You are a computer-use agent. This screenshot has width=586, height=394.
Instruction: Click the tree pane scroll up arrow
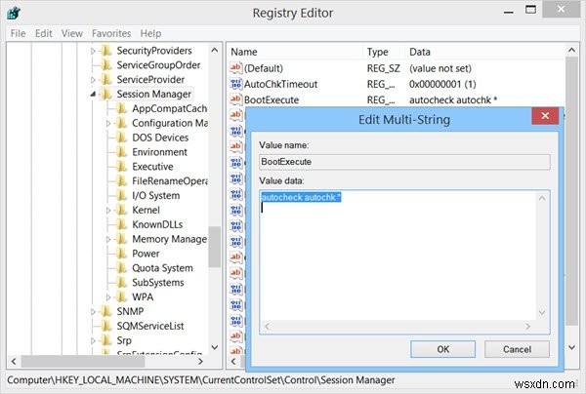pos(215,50)
